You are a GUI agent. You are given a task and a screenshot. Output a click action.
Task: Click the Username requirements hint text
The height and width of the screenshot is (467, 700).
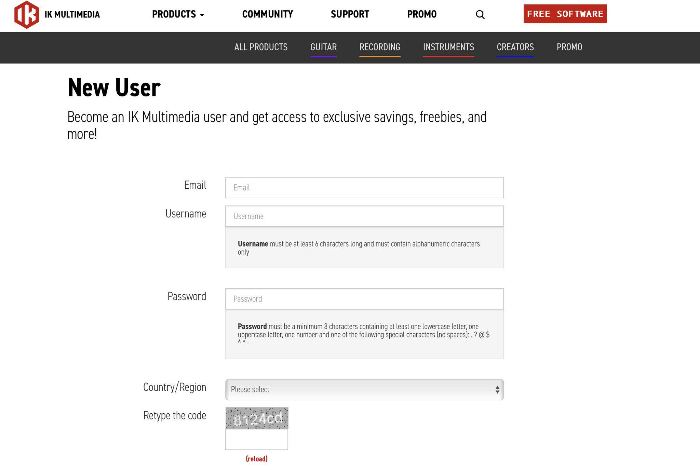click(359, 248)
